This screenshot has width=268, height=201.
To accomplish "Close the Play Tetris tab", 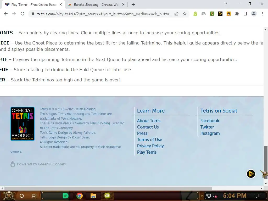I will [x=61, y=5].
